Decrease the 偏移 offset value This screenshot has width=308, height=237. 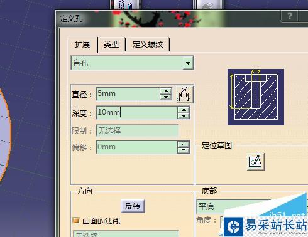(184, 150)
